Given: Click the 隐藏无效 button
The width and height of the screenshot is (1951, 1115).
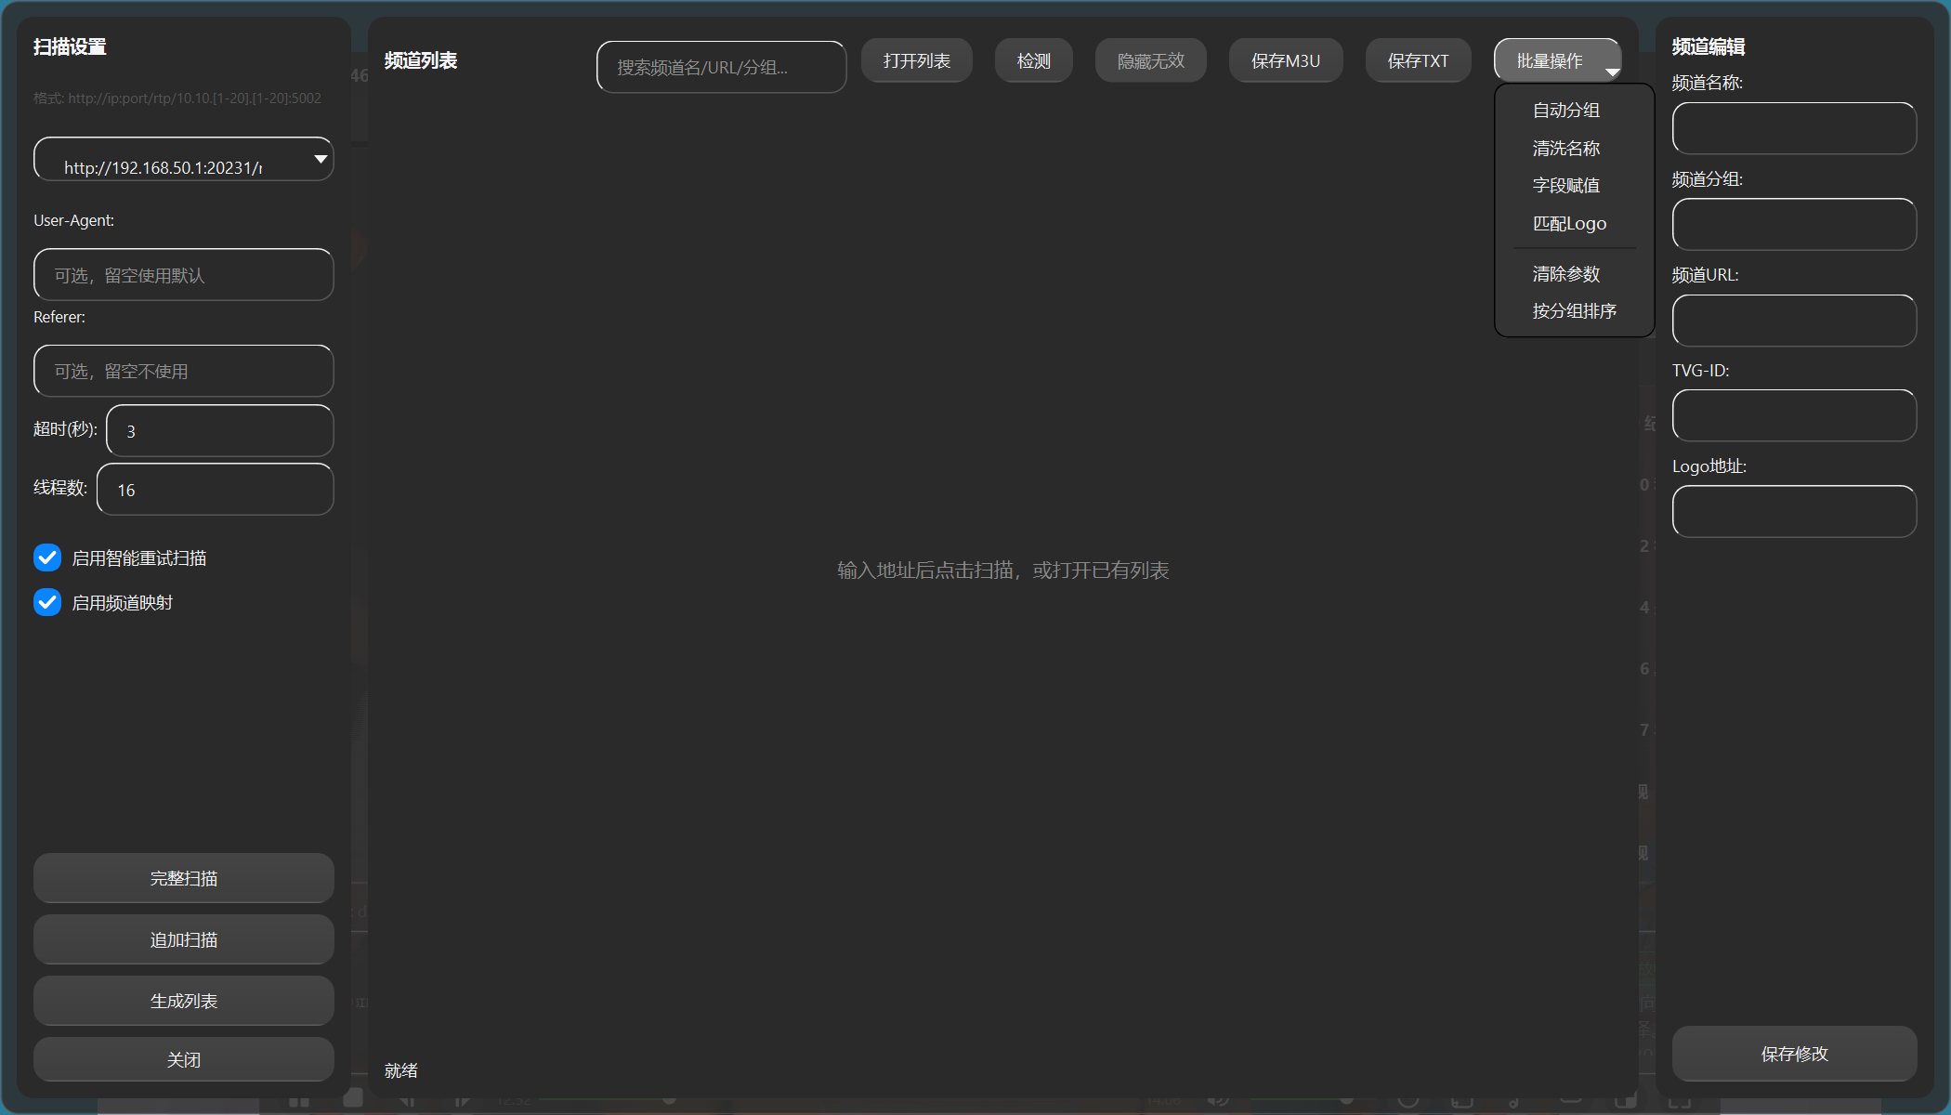Looking at the screenshot, I should tap(1151, 61).
